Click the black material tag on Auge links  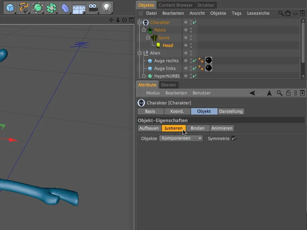click(209, 68)
